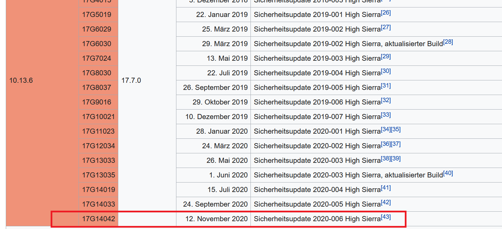
Task: Open citation 32 for update 2019-006
Action: click(x=386, y=100)
